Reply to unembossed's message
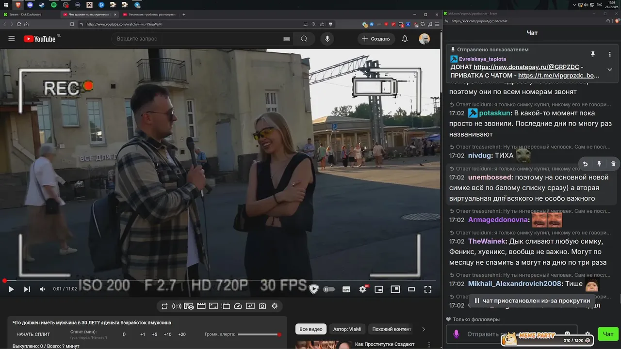The image size is (621, 349). [x=585, y=164]
